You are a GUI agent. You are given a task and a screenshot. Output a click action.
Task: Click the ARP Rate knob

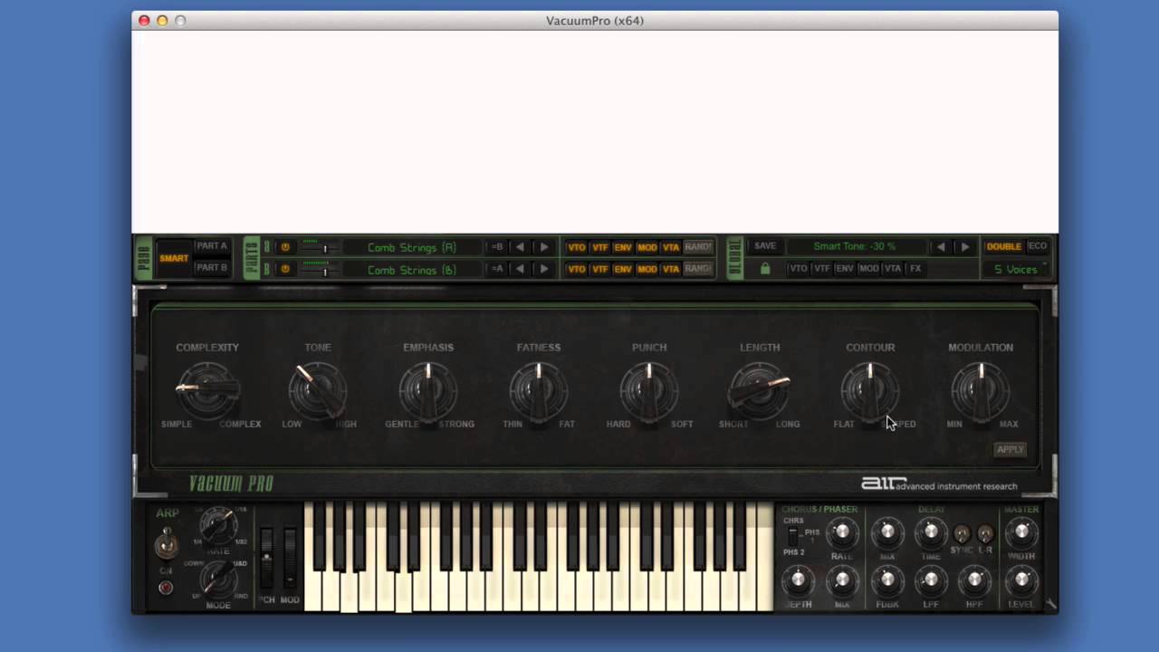(217, 526)
